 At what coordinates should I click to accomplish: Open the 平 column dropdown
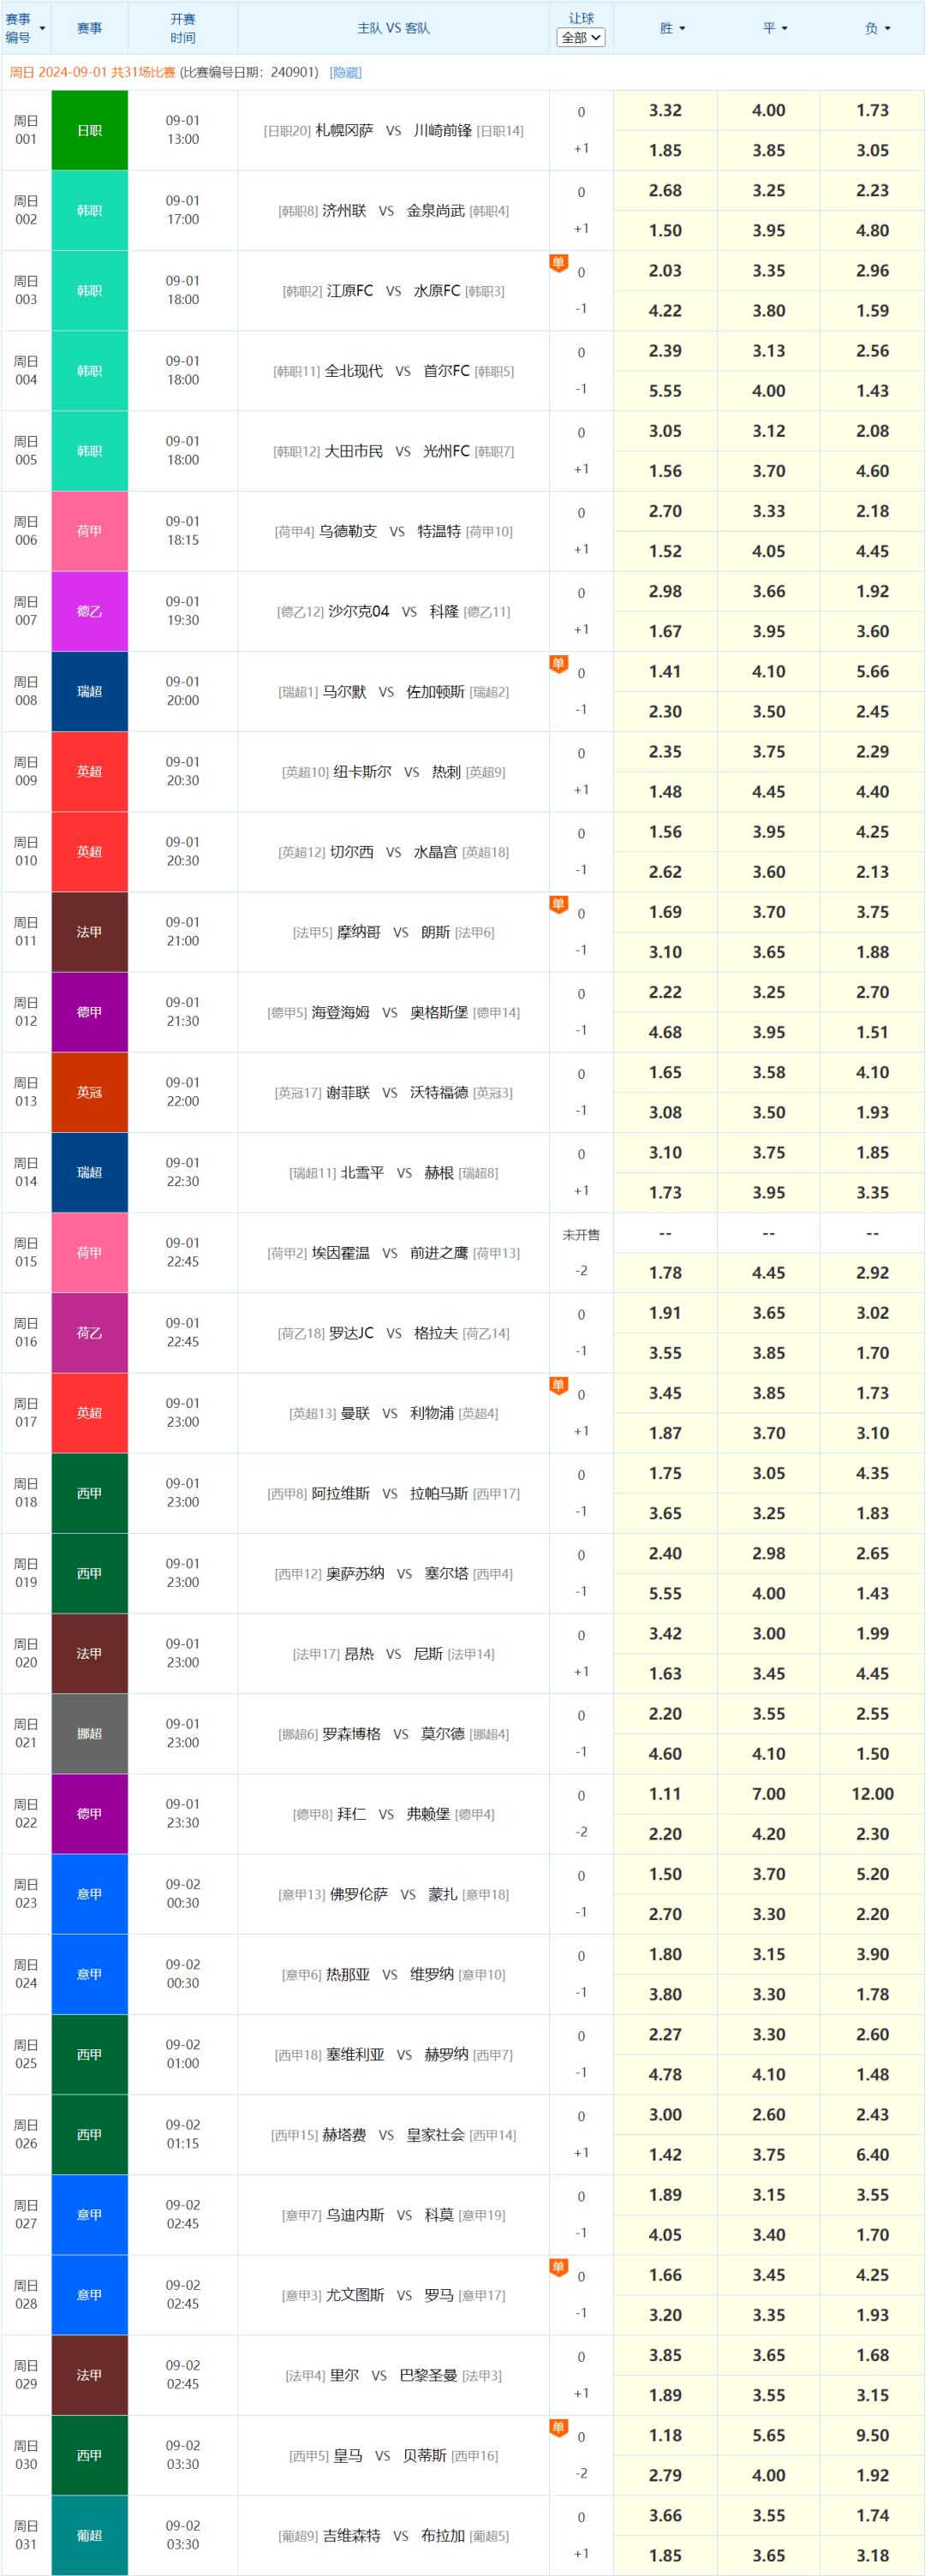tap(784, 28)
